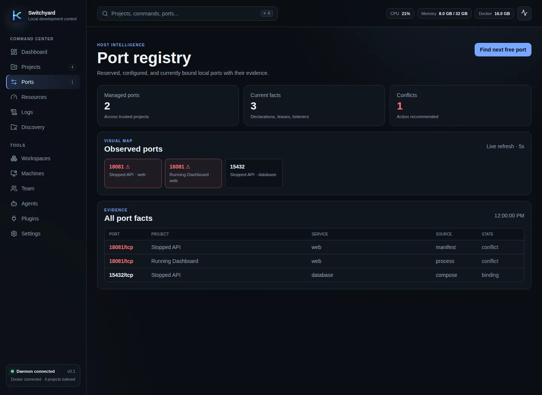The image size is (542, 395).
Task: Click the Docker 16.0 GB indicator
Action: 494,14
